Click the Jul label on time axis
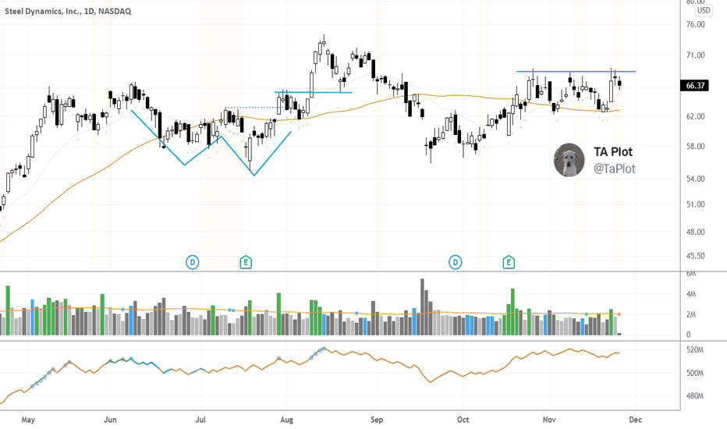The image size is (727, 429). (200, 420)
